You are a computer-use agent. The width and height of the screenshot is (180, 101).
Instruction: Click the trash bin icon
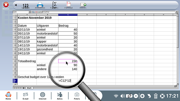tap(156, 96)
